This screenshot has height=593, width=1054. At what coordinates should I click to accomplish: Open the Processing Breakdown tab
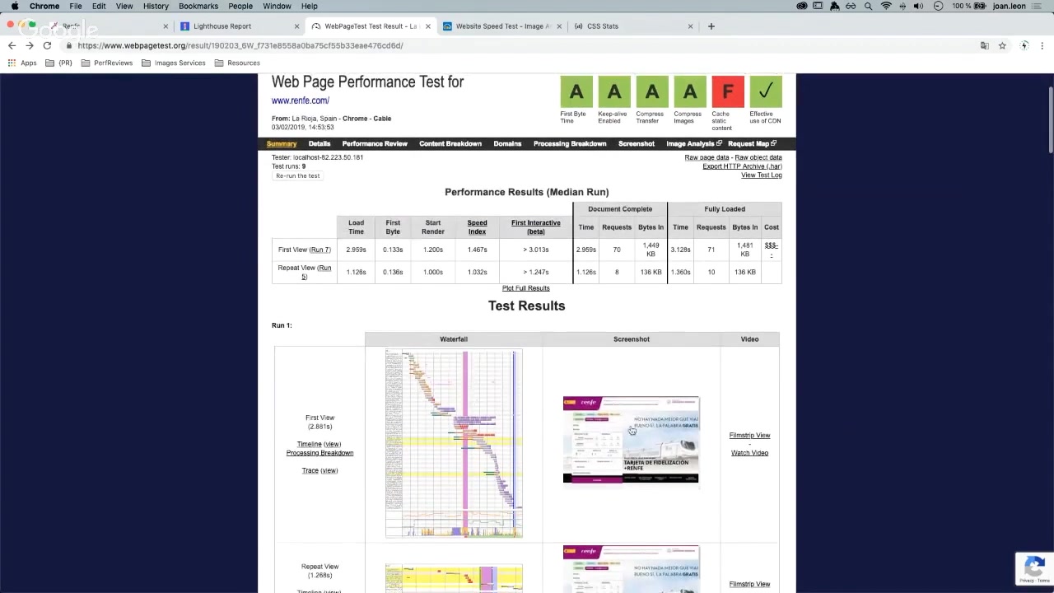(570, 143)
